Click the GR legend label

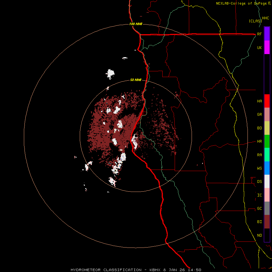pos(260,115)
